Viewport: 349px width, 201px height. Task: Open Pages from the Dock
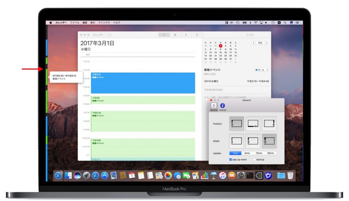click(x=195, y=176)
